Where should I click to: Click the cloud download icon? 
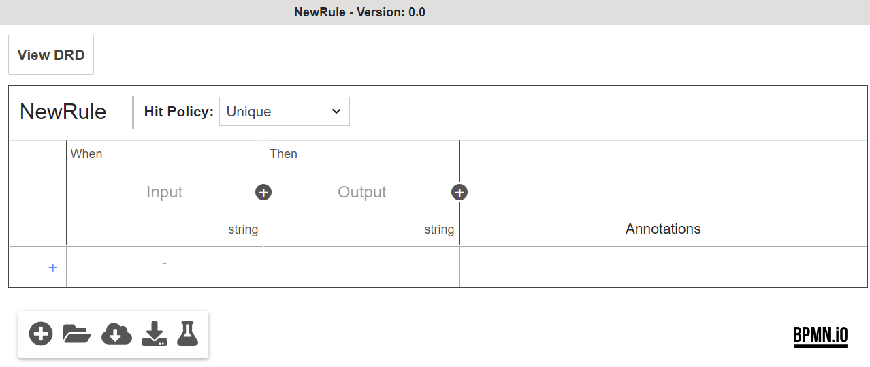coord(116,334)
